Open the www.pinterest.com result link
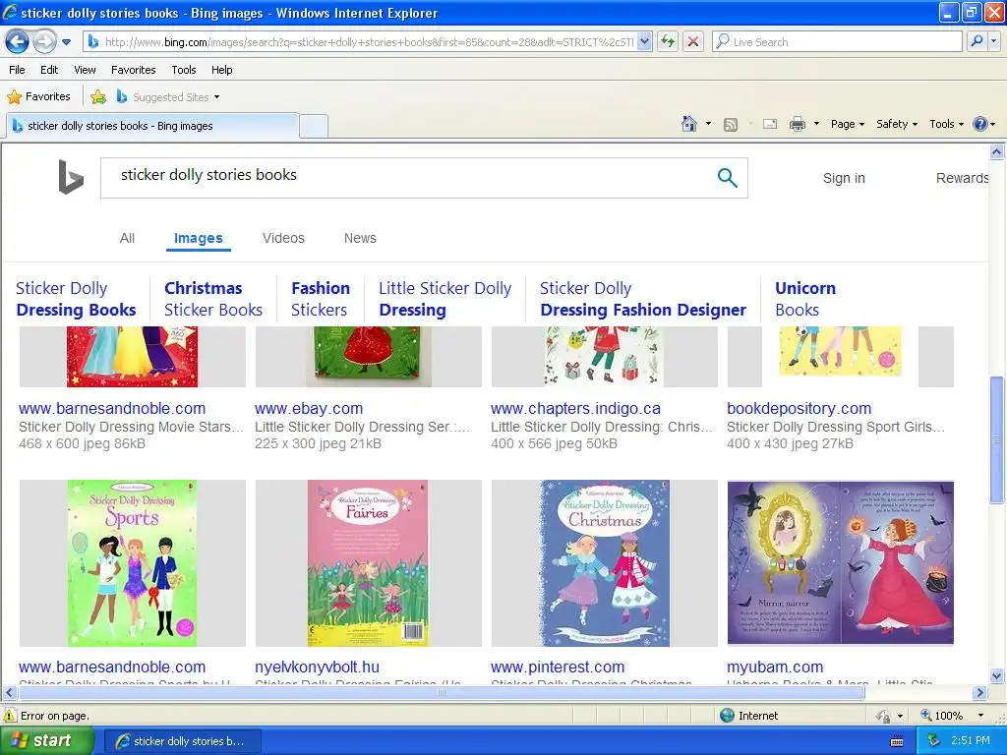 558,668
